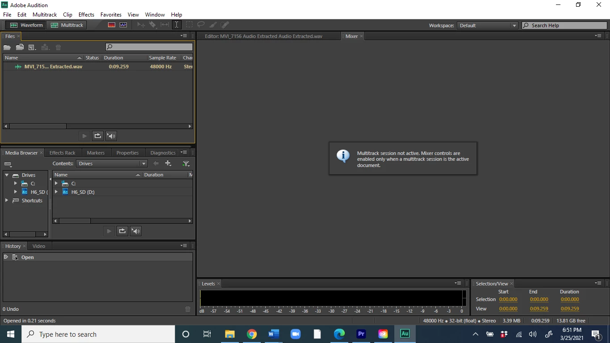
Task: Sort Files by Sample Rate column
Action: click(163, 58)
